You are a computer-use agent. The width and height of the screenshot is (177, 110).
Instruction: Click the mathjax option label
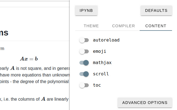pyautogui.click(x=102, y=63)
